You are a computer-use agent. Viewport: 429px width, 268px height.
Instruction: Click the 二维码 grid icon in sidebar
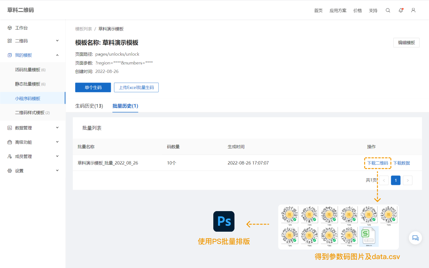[x=10, y=41]
